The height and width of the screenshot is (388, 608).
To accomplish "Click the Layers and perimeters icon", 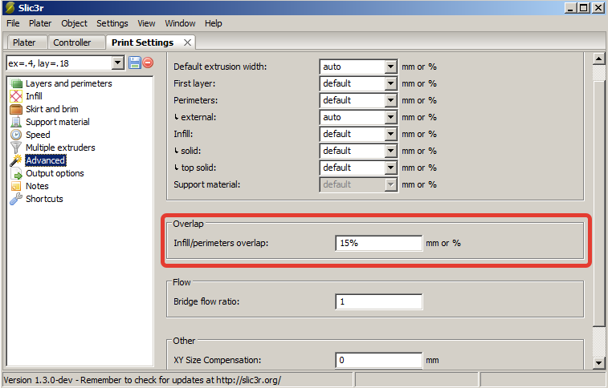I will click(x=16, y=83).
